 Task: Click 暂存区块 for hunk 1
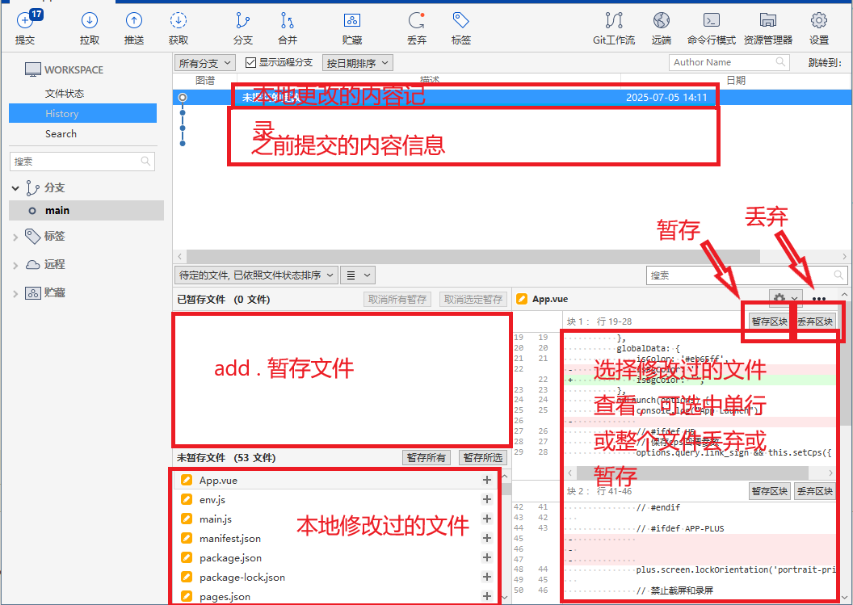coord(769,321)
